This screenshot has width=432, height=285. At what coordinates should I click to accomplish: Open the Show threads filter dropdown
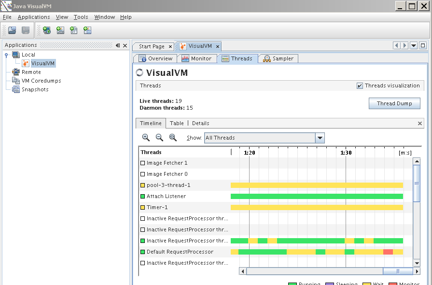tap(320, 138)
